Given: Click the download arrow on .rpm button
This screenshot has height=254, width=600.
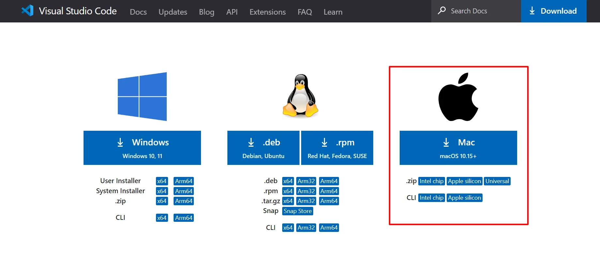Looking at the screenshot, I should [x=324, y=142].
